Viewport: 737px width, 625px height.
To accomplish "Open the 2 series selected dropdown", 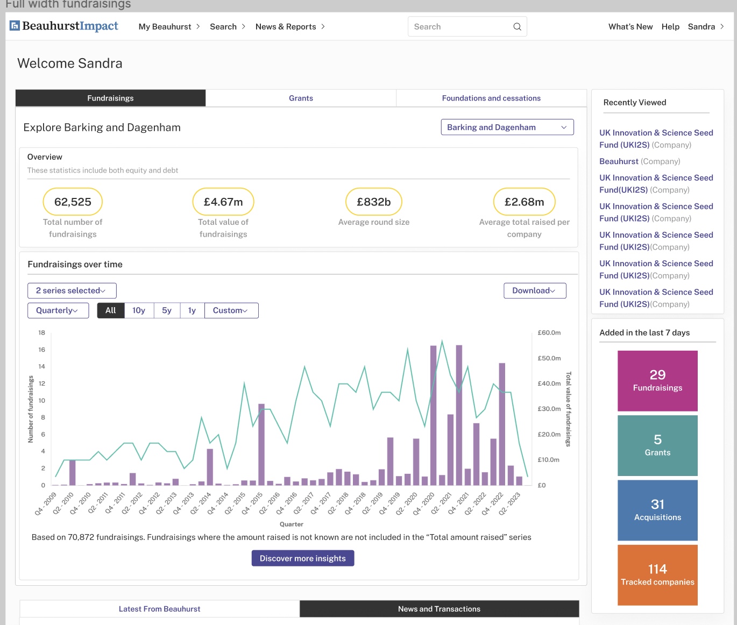I will 72,290.
